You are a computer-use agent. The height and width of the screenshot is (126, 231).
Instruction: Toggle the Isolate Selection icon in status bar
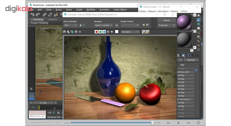54,112
